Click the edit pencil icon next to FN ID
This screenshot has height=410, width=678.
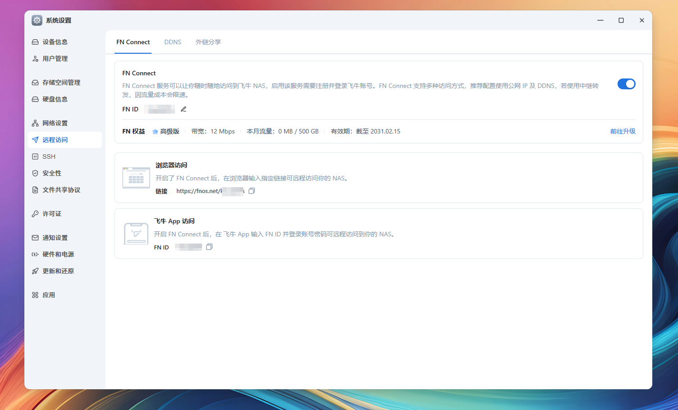183,109
